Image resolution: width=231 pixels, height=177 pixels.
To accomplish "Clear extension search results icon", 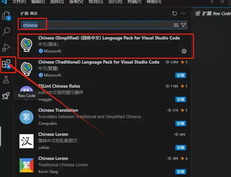I will [x=176, y=25].
